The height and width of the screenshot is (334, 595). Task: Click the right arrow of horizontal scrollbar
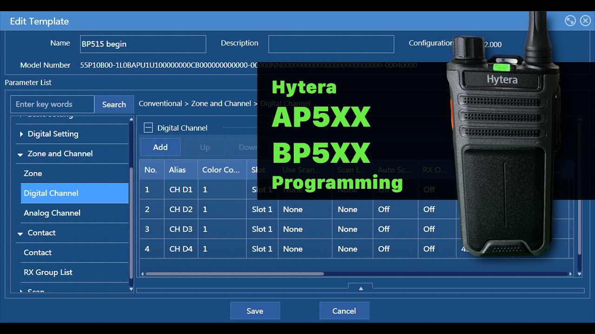(x=571, y=274)
